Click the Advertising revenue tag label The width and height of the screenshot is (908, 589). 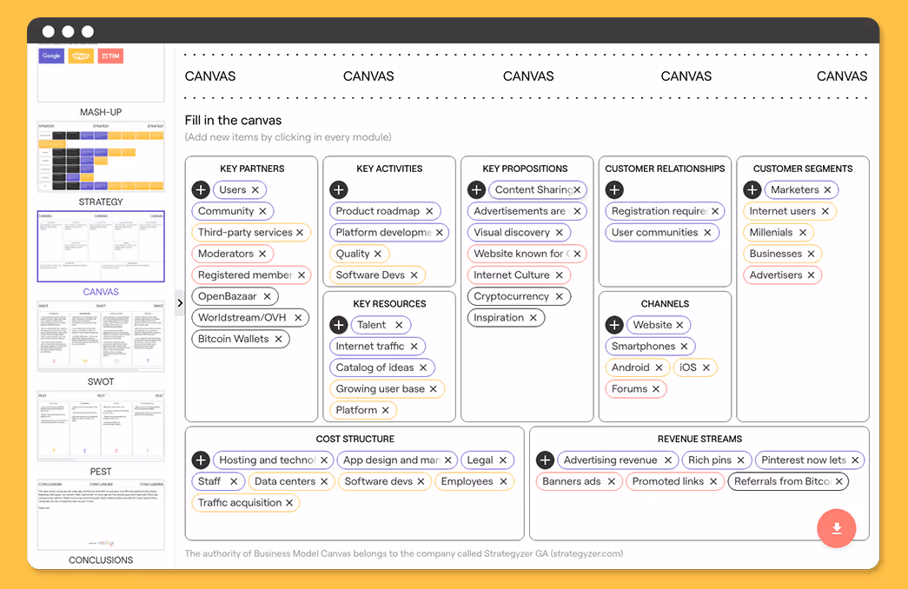610,460
